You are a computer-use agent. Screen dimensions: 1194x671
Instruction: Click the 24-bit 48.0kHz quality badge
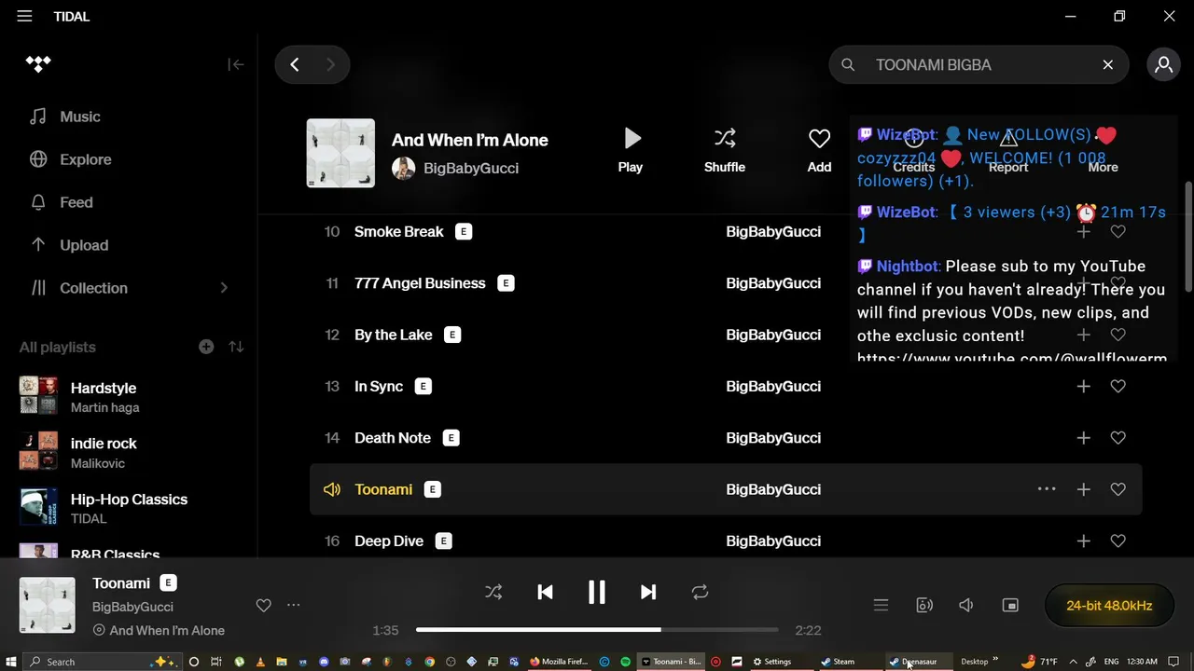pos(1109,605)
